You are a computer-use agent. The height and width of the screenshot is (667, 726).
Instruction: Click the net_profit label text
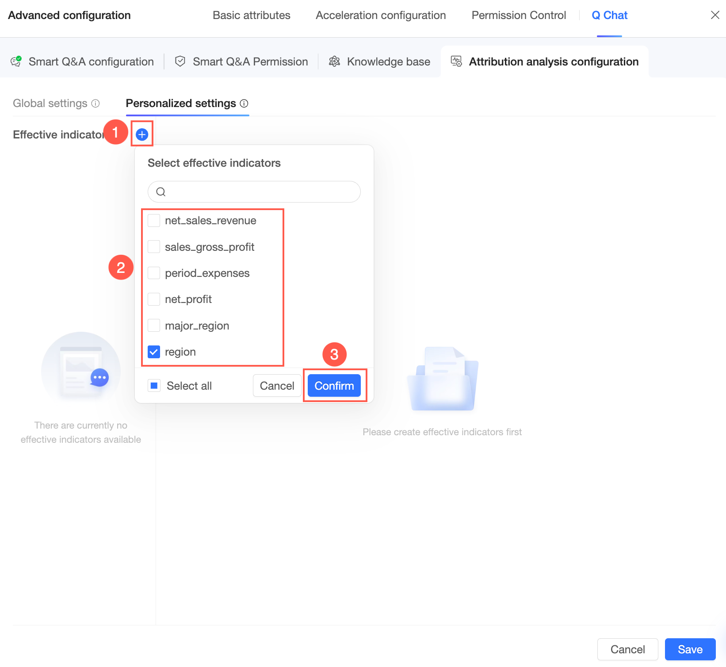[188, 299]
